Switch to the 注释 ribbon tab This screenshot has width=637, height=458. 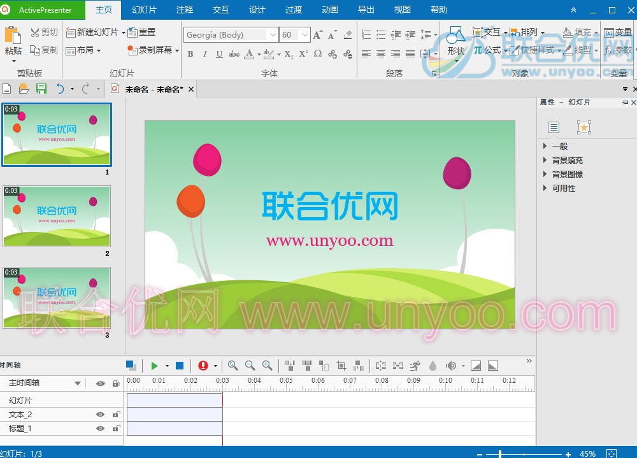(x=185, y=10)
